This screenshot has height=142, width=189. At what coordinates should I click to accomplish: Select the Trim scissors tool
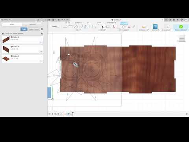click(102, 27)
